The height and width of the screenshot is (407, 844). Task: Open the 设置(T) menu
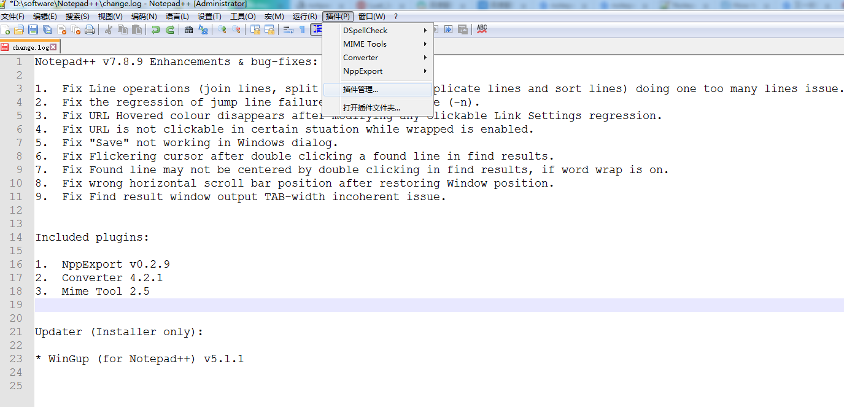(210, 17)
